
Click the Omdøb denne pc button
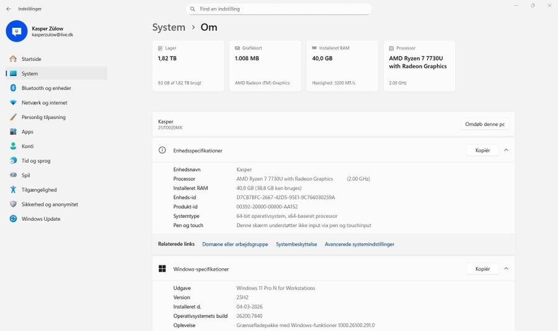[485, 124]
